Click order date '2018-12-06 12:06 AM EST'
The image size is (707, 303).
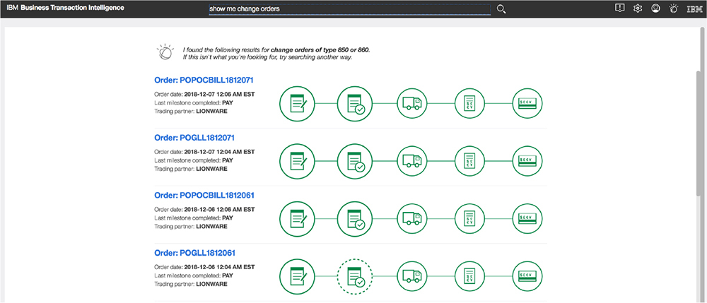[x=220, y=210]
